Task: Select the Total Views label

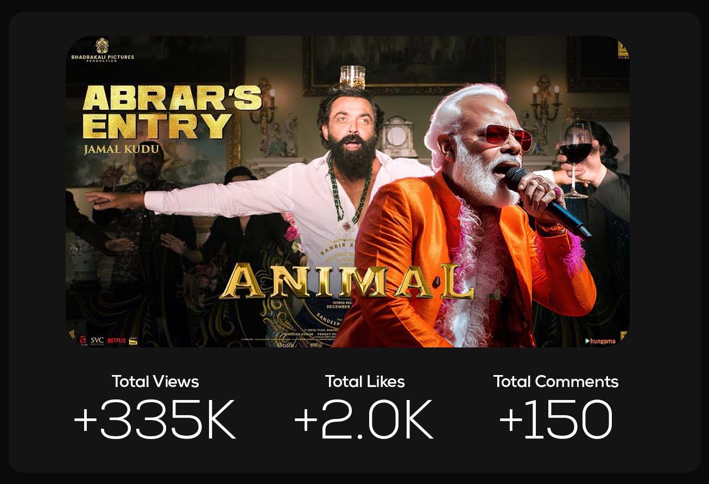Action: point(155,382)
